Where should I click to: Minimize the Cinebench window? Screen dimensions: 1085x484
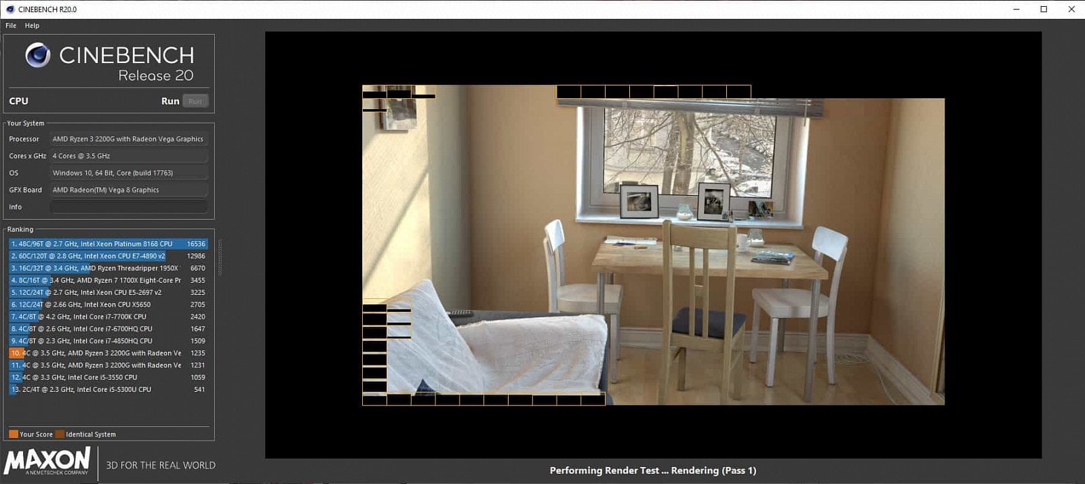(1017, 9)
